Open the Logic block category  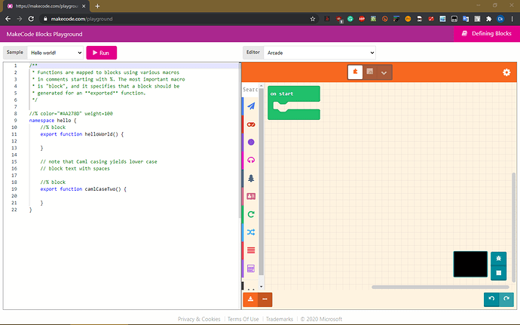(251, 232)
